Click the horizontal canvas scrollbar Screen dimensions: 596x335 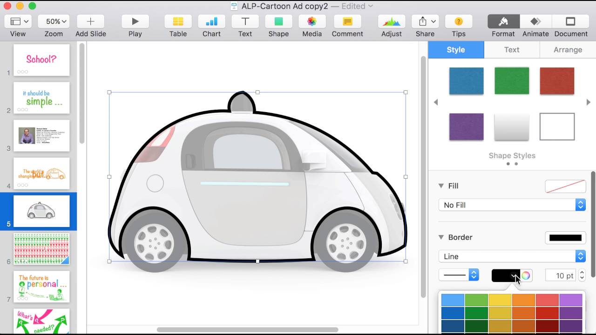247,330
